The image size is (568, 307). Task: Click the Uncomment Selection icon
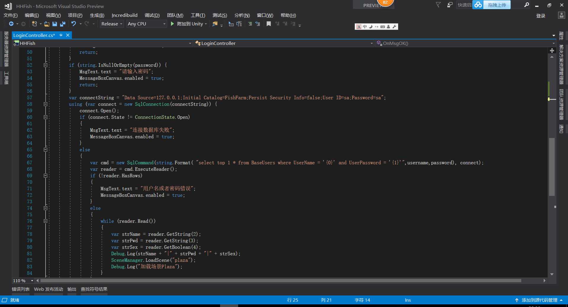click(258, 24)
